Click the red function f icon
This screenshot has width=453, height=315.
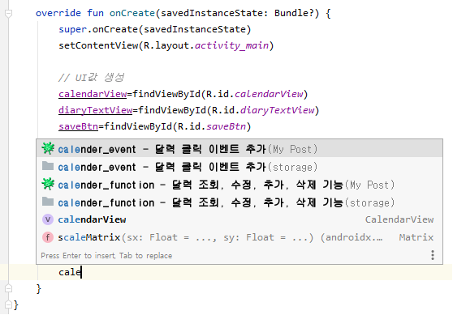coord(48,237)
